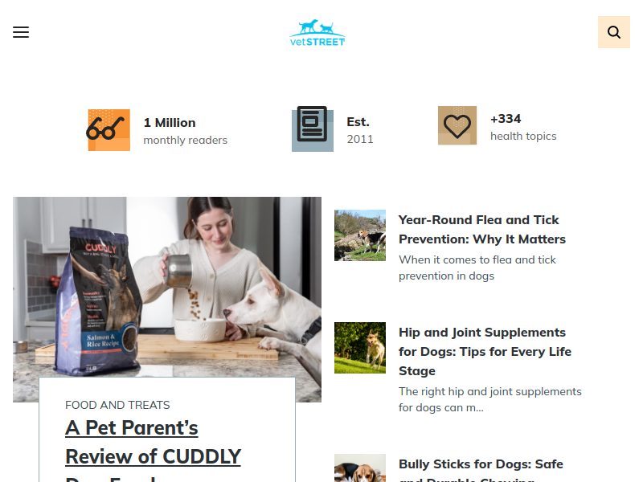Click the FOOD AND TREATS category label
The width and height of the screenshot is (643, 482).
pos(117,405)
